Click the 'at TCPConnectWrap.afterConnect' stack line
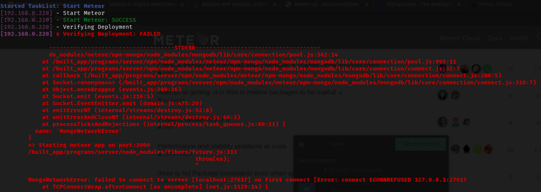This screenshot has height=192, width=541. (x=155, y=186)
